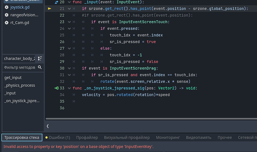Click the yellow execution arrow on line 21

(50, 9)
